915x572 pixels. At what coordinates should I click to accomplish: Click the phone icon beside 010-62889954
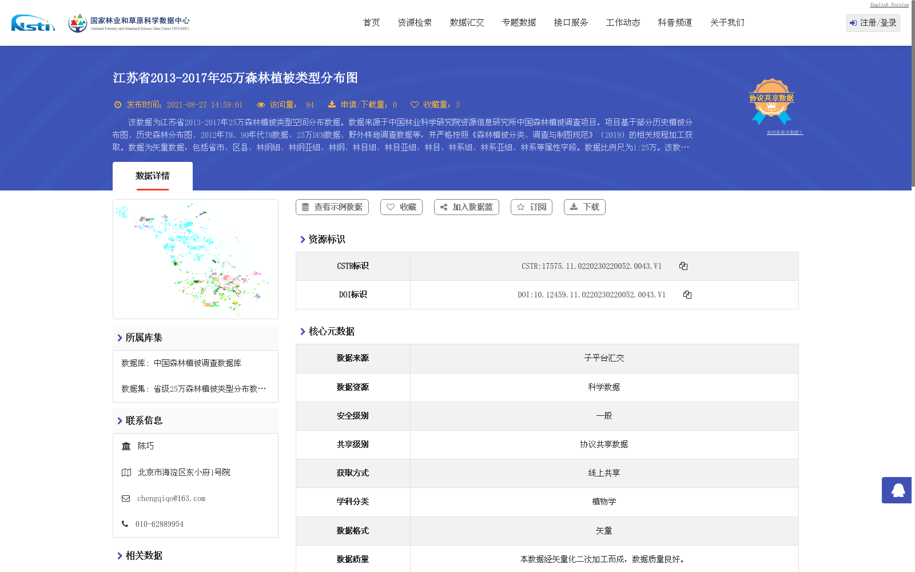click(125, 524)
